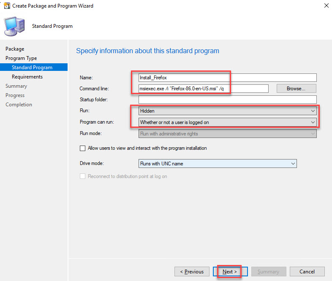The width and height of the screenshot is (332, 281).
Task: Click the Browse button for command line
Action: 297,89
